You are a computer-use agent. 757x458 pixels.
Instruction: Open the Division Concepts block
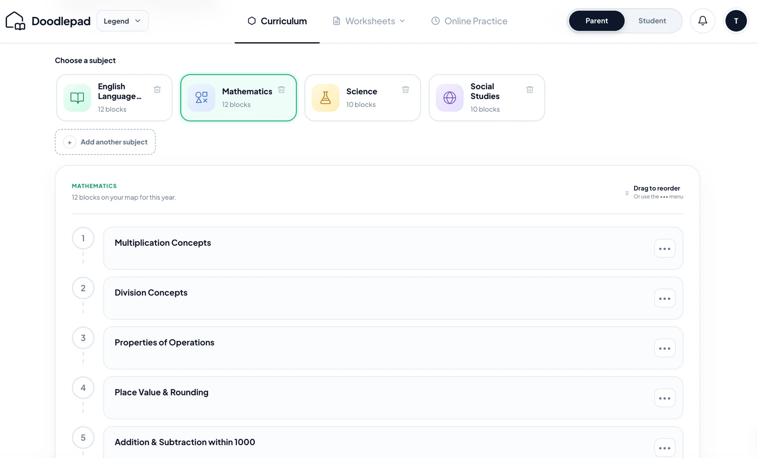coord(393,298)
